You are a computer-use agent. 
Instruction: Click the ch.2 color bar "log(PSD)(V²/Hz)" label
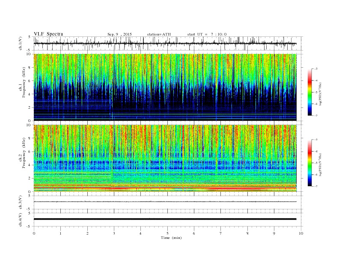pyautogui.click(x=320, y=164)
